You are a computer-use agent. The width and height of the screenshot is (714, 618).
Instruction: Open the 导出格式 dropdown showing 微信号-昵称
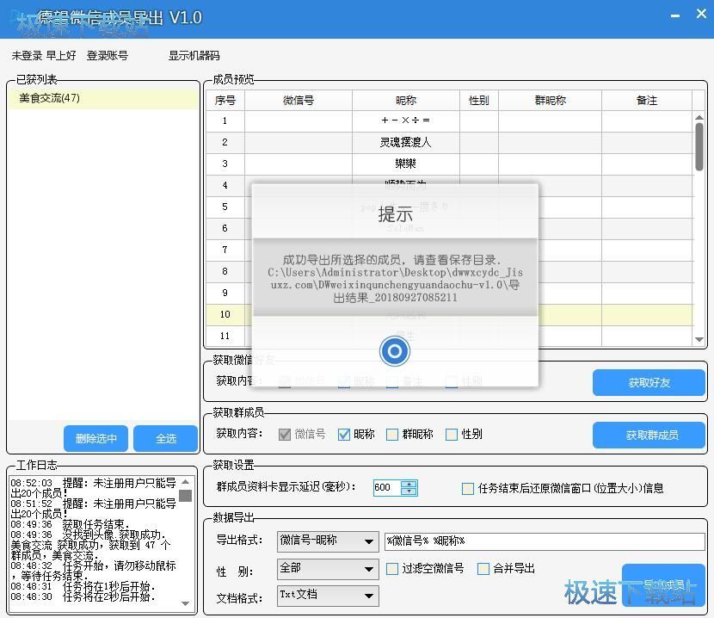(328, 541)
